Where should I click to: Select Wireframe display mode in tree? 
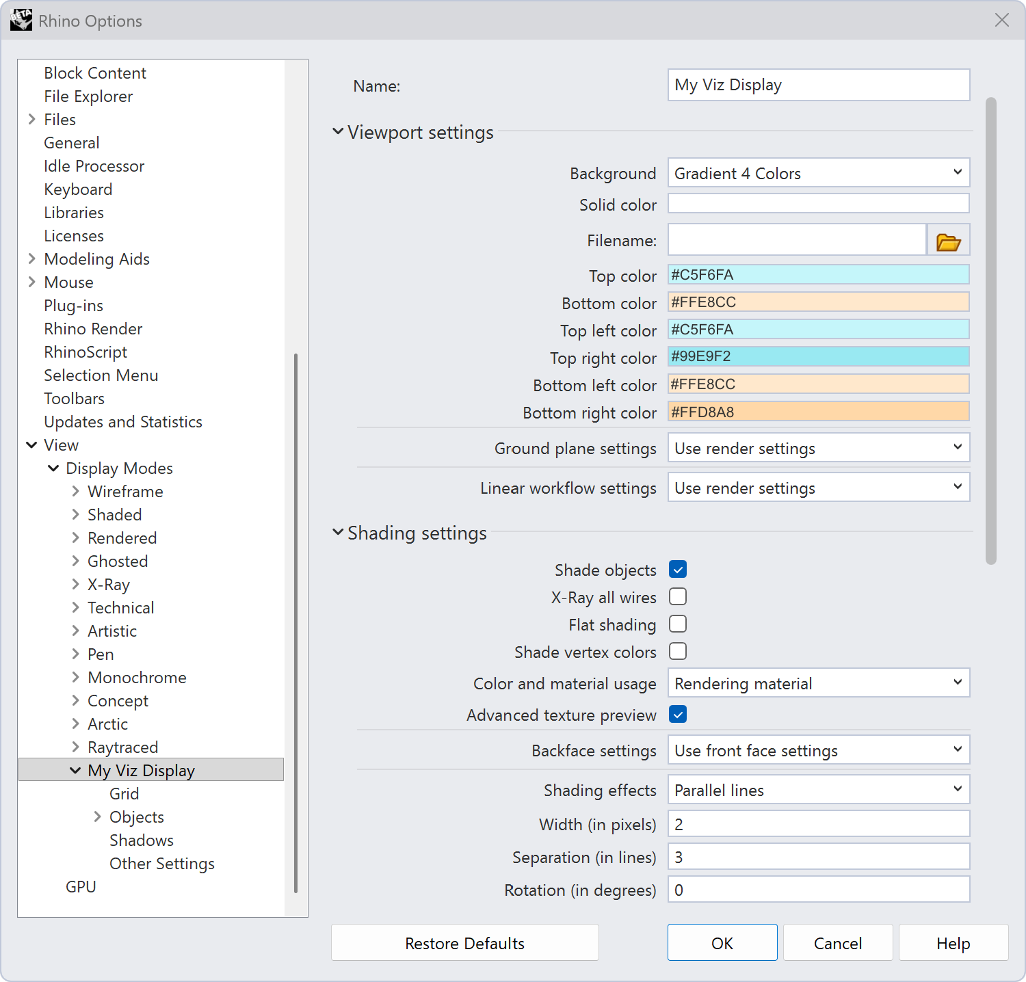point(125,492)
